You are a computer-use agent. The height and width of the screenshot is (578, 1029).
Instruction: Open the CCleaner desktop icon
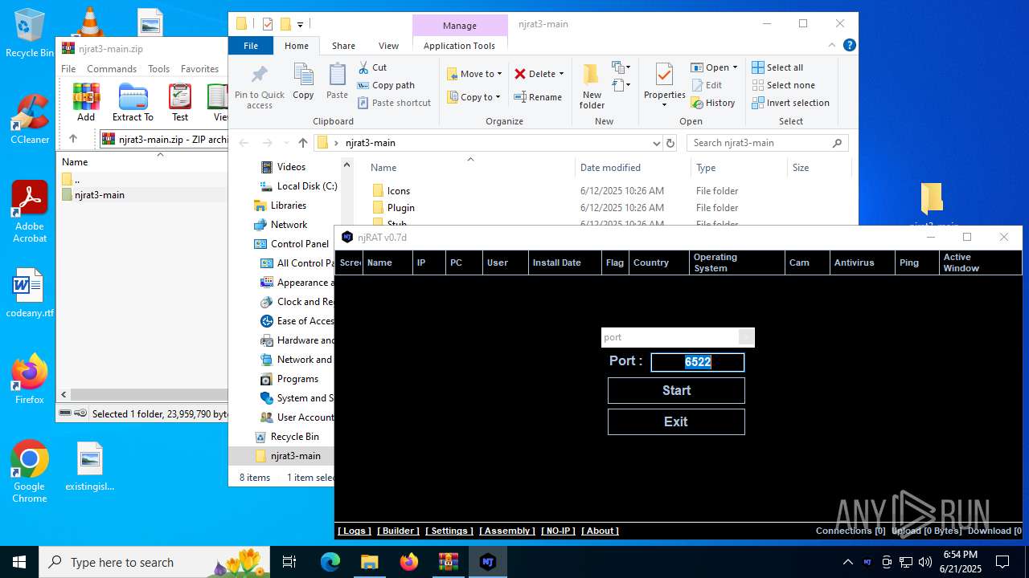30,120
